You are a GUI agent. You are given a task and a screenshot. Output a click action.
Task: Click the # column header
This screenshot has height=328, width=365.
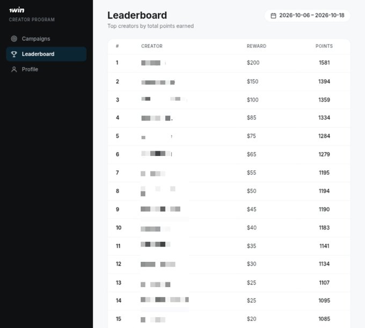click(118, 46)
